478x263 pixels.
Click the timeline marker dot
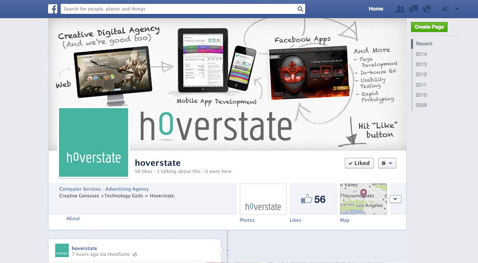pos(228,250)
